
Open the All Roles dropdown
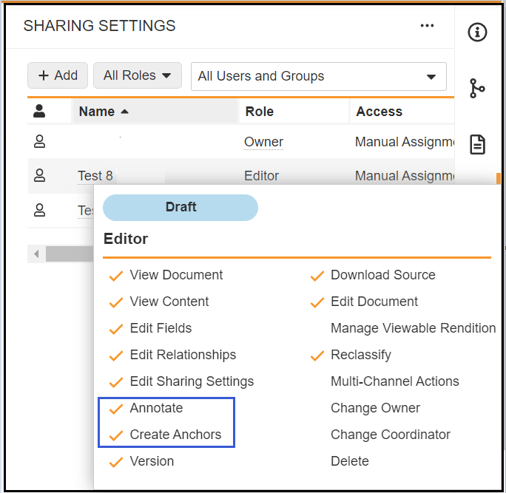(138, 75)
